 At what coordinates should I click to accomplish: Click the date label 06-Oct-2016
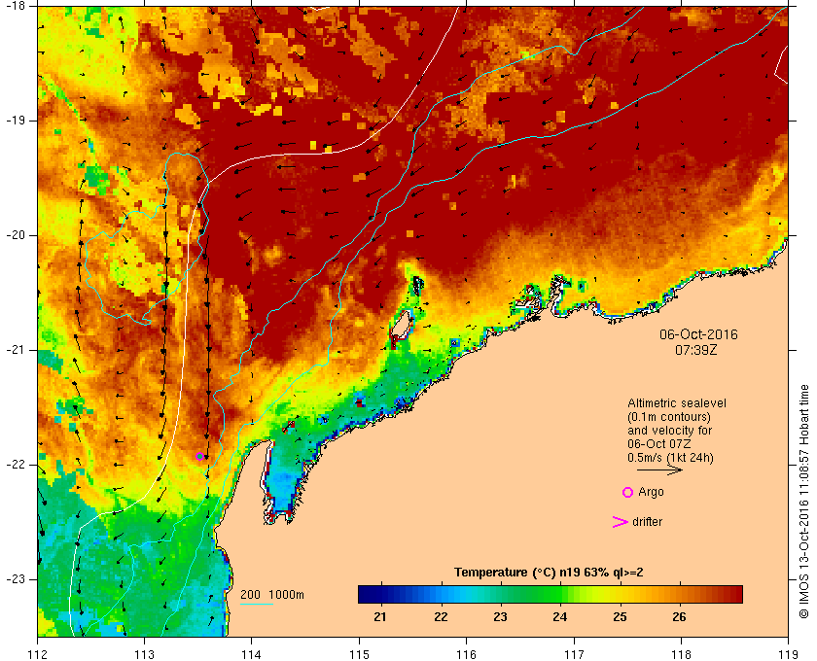pos(698,334)
